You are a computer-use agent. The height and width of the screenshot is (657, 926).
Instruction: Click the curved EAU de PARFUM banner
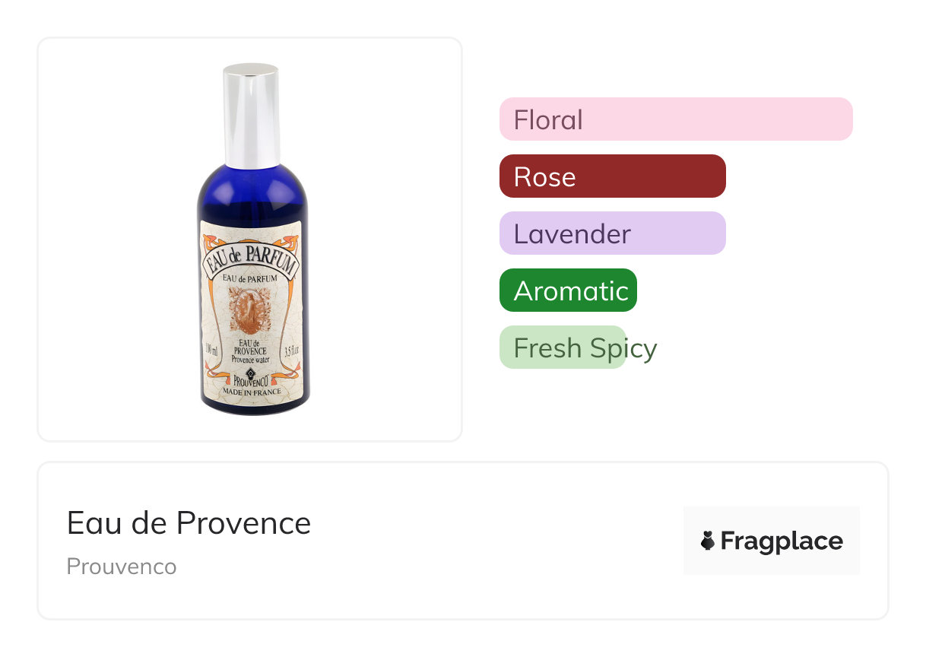click(252, 260)
